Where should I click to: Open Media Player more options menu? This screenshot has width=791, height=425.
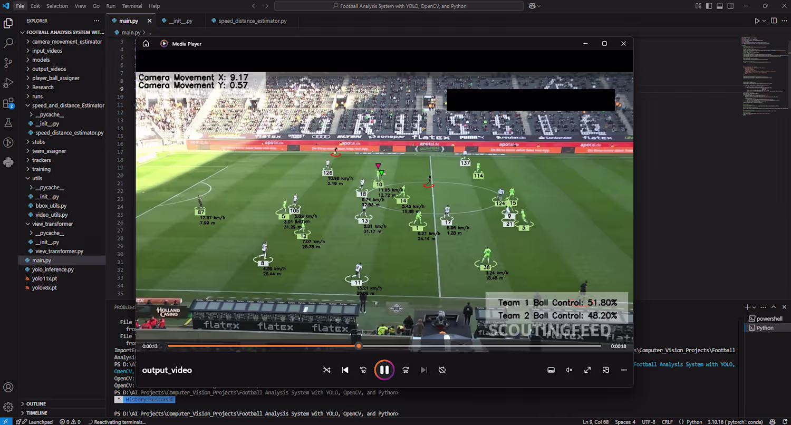pyautogui.click(x=624, y=370)
